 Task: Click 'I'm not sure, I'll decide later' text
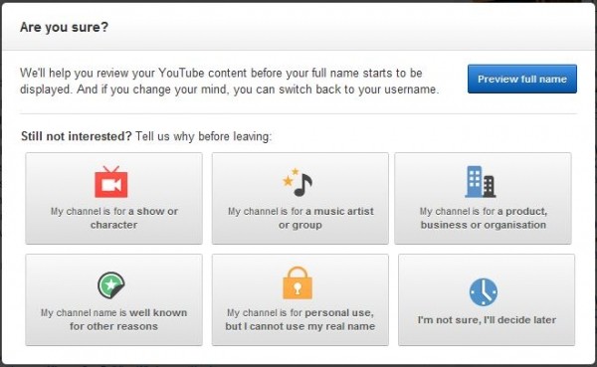487,320
